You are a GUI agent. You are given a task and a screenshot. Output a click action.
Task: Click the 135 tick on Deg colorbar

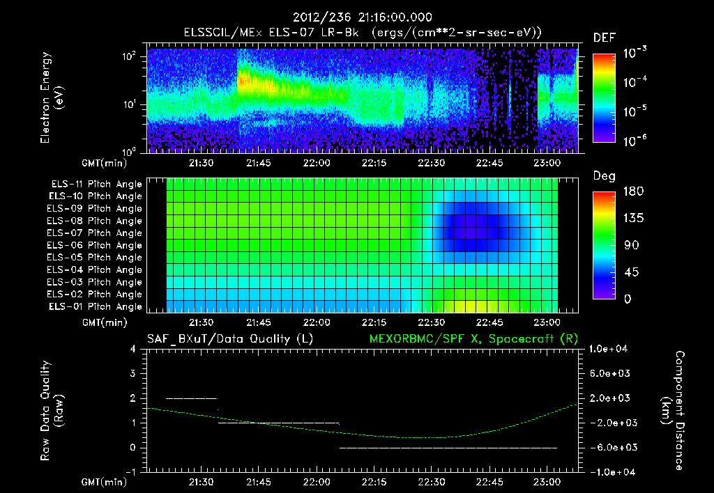[x=633, y=219]
